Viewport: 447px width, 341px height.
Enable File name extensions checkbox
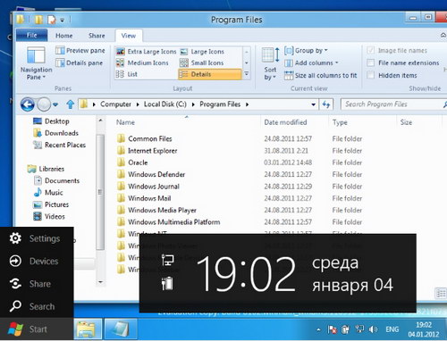coord(370,62)
